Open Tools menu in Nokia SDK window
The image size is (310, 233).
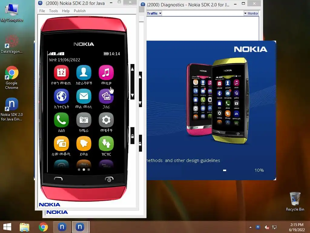[x=53, y=11]
